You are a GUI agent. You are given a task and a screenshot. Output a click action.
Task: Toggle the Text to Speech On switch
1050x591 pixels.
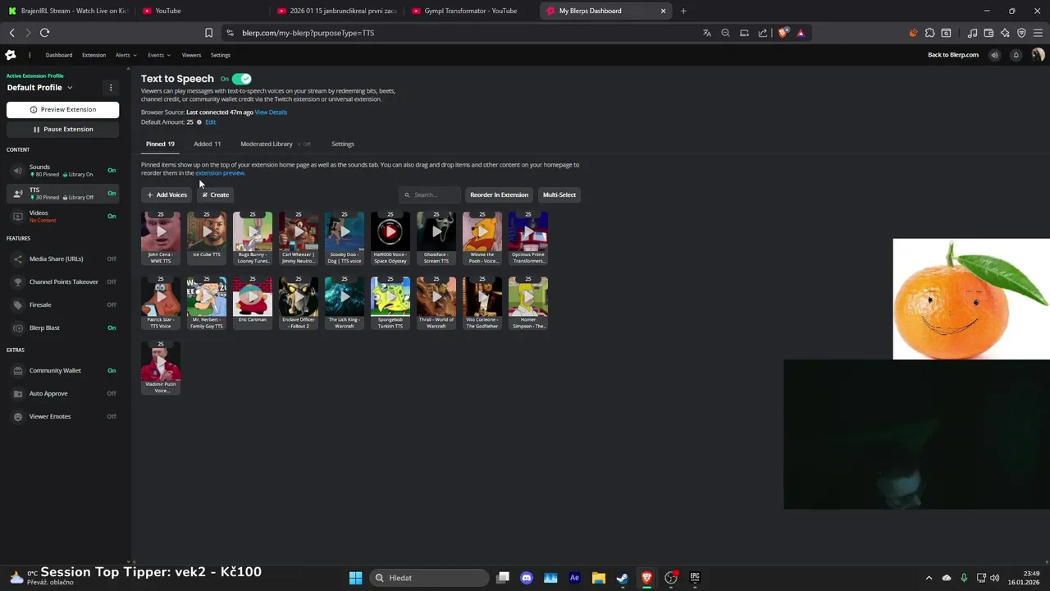[x=241, y=79]
